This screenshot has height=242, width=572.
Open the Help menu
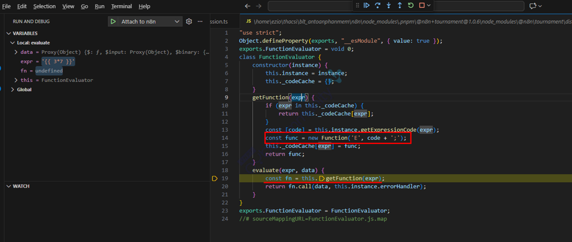[145, 6]
